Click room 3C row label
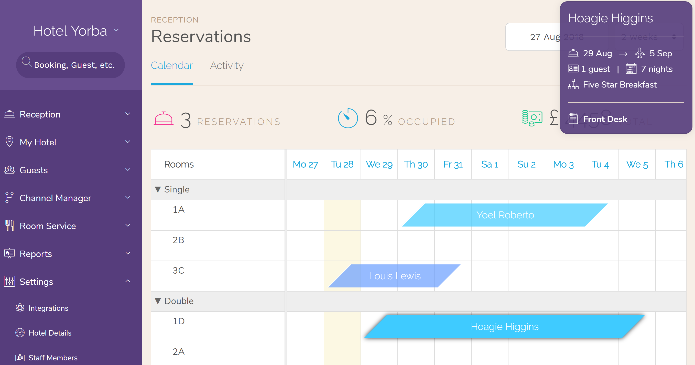The width and height of the screenshot is (695, 365). point(178,271)
